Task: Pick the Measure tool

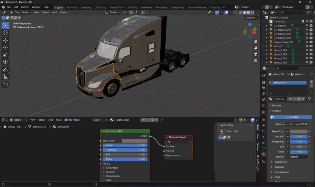Action: click(x=6, y=77)
